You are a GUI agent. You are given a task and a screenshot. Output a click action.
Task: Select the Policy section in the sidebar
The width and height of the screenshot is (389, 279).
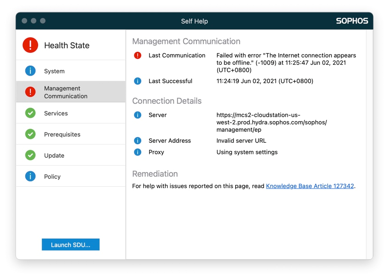coord(52,176)
